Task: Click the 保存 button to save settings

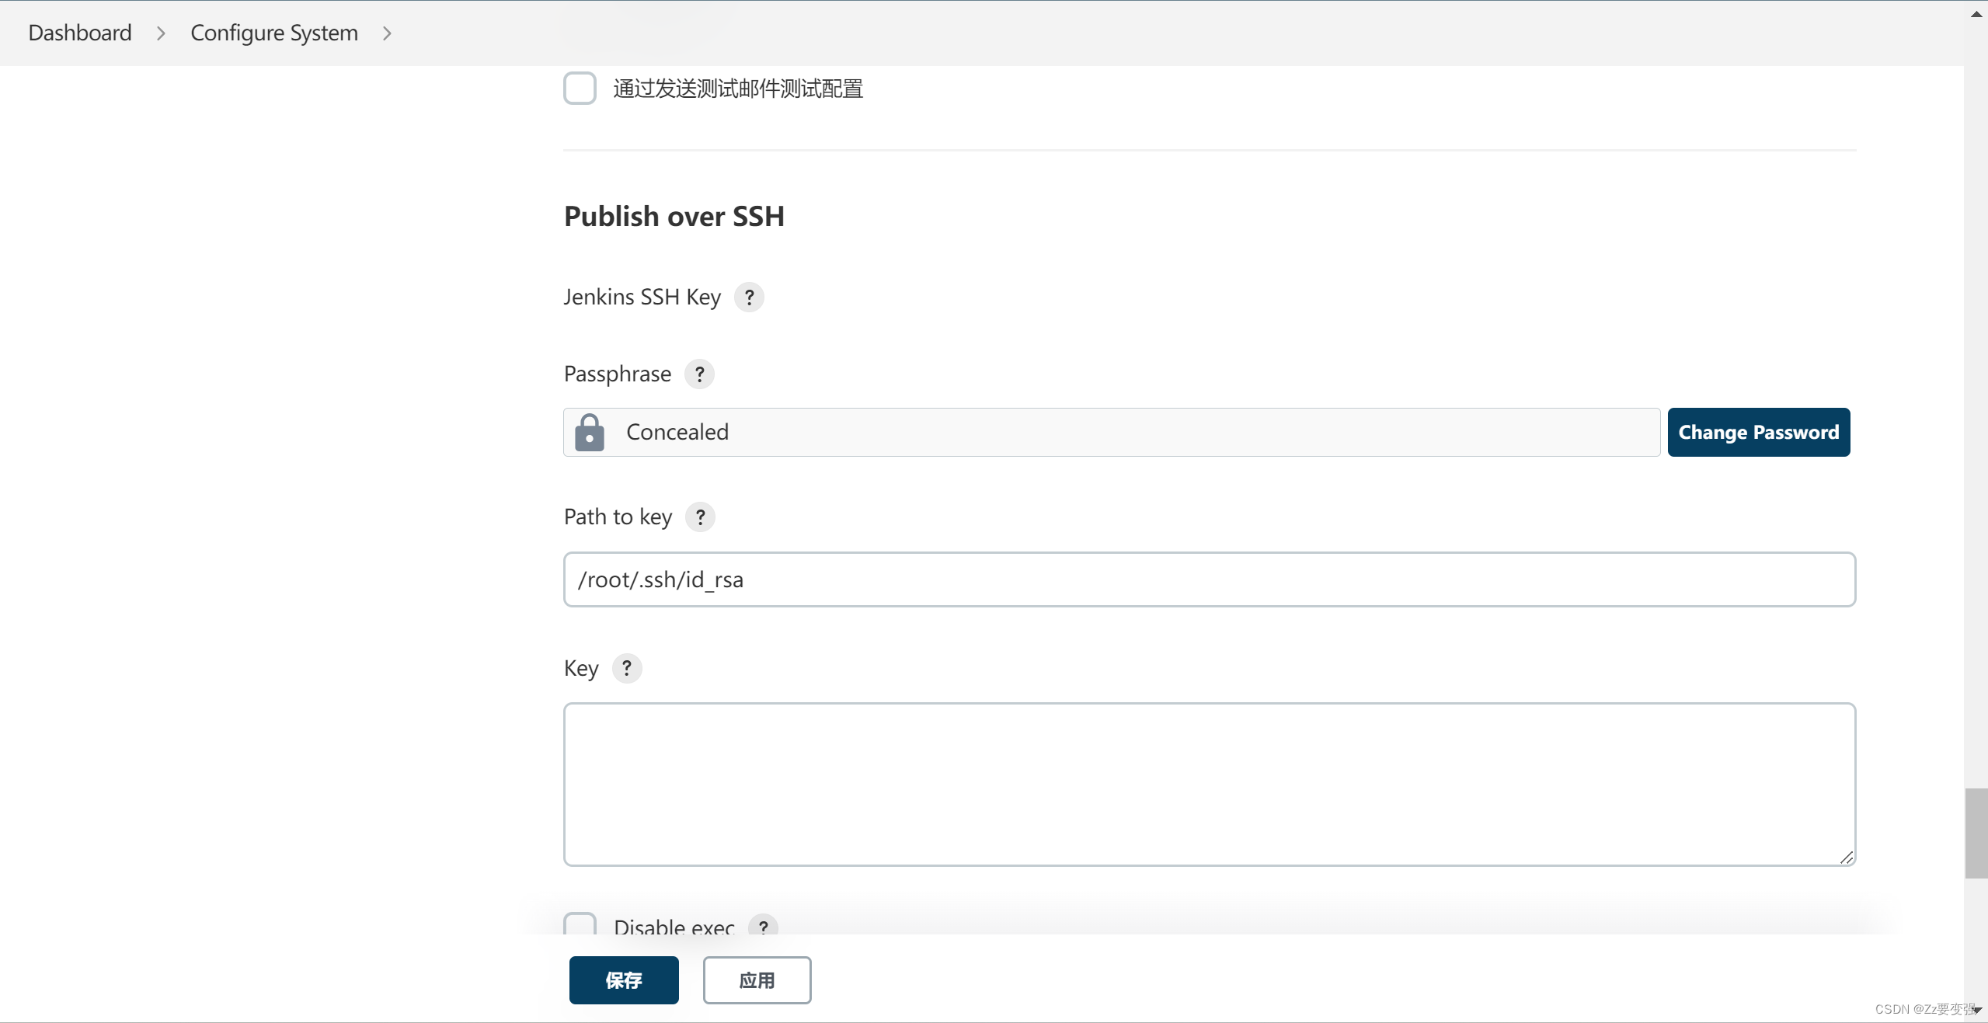Action: pyautogui.click(x=622, y=980)
